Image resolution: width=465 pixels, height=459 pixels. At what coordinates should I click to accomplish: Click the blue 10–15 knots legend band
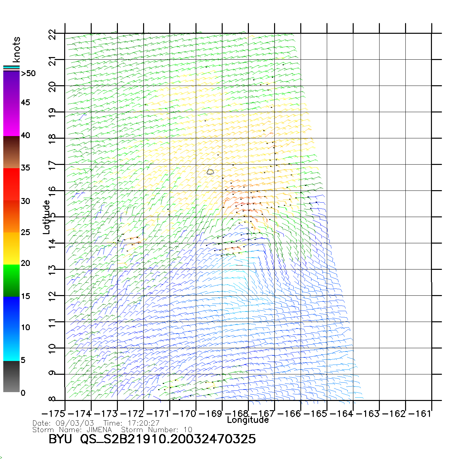tap(11, 312)
